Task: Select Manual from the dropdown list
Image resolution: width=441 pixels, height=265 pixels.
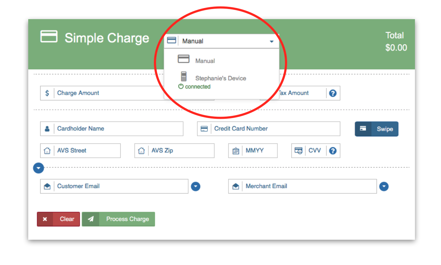Action: (205, 61)
